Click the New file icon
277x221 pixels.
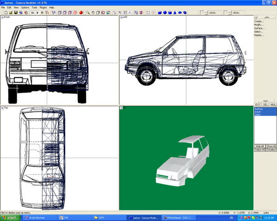click(x=6, y=13)
